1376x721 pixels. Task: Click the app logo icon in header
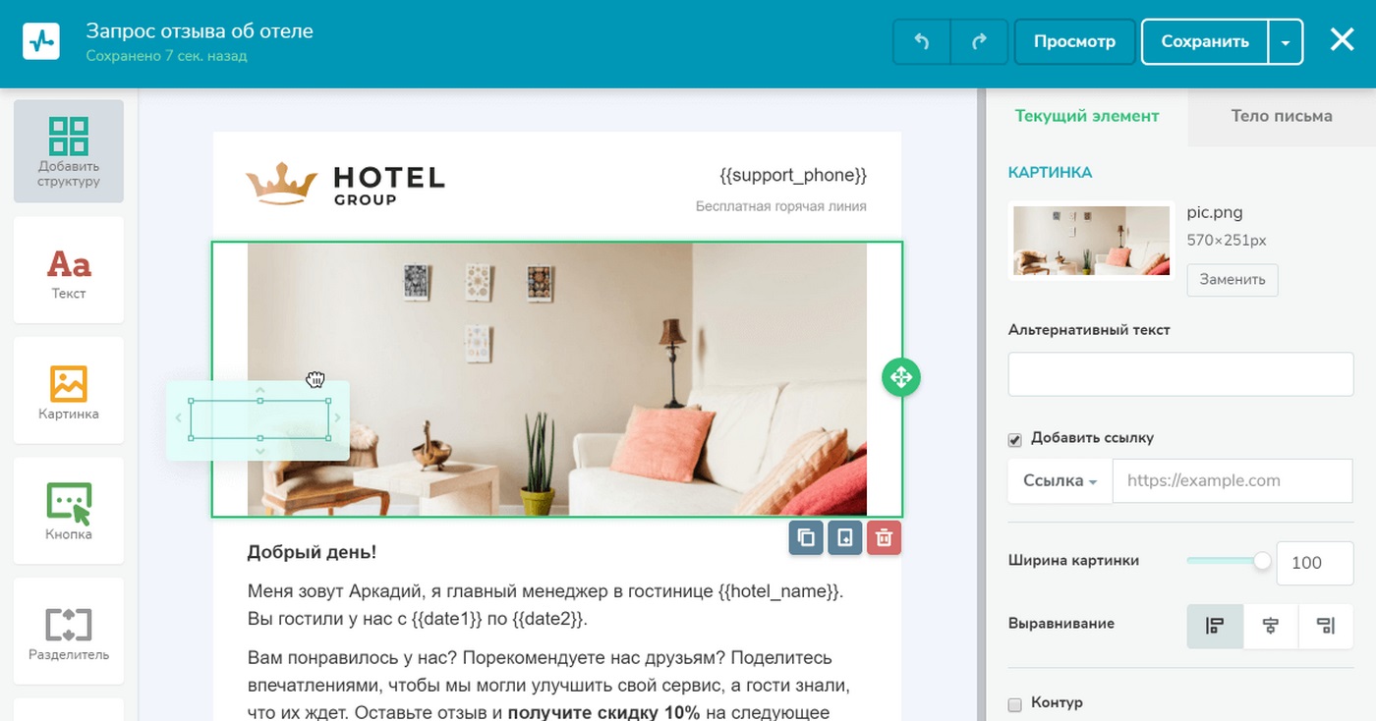(41, 41)
